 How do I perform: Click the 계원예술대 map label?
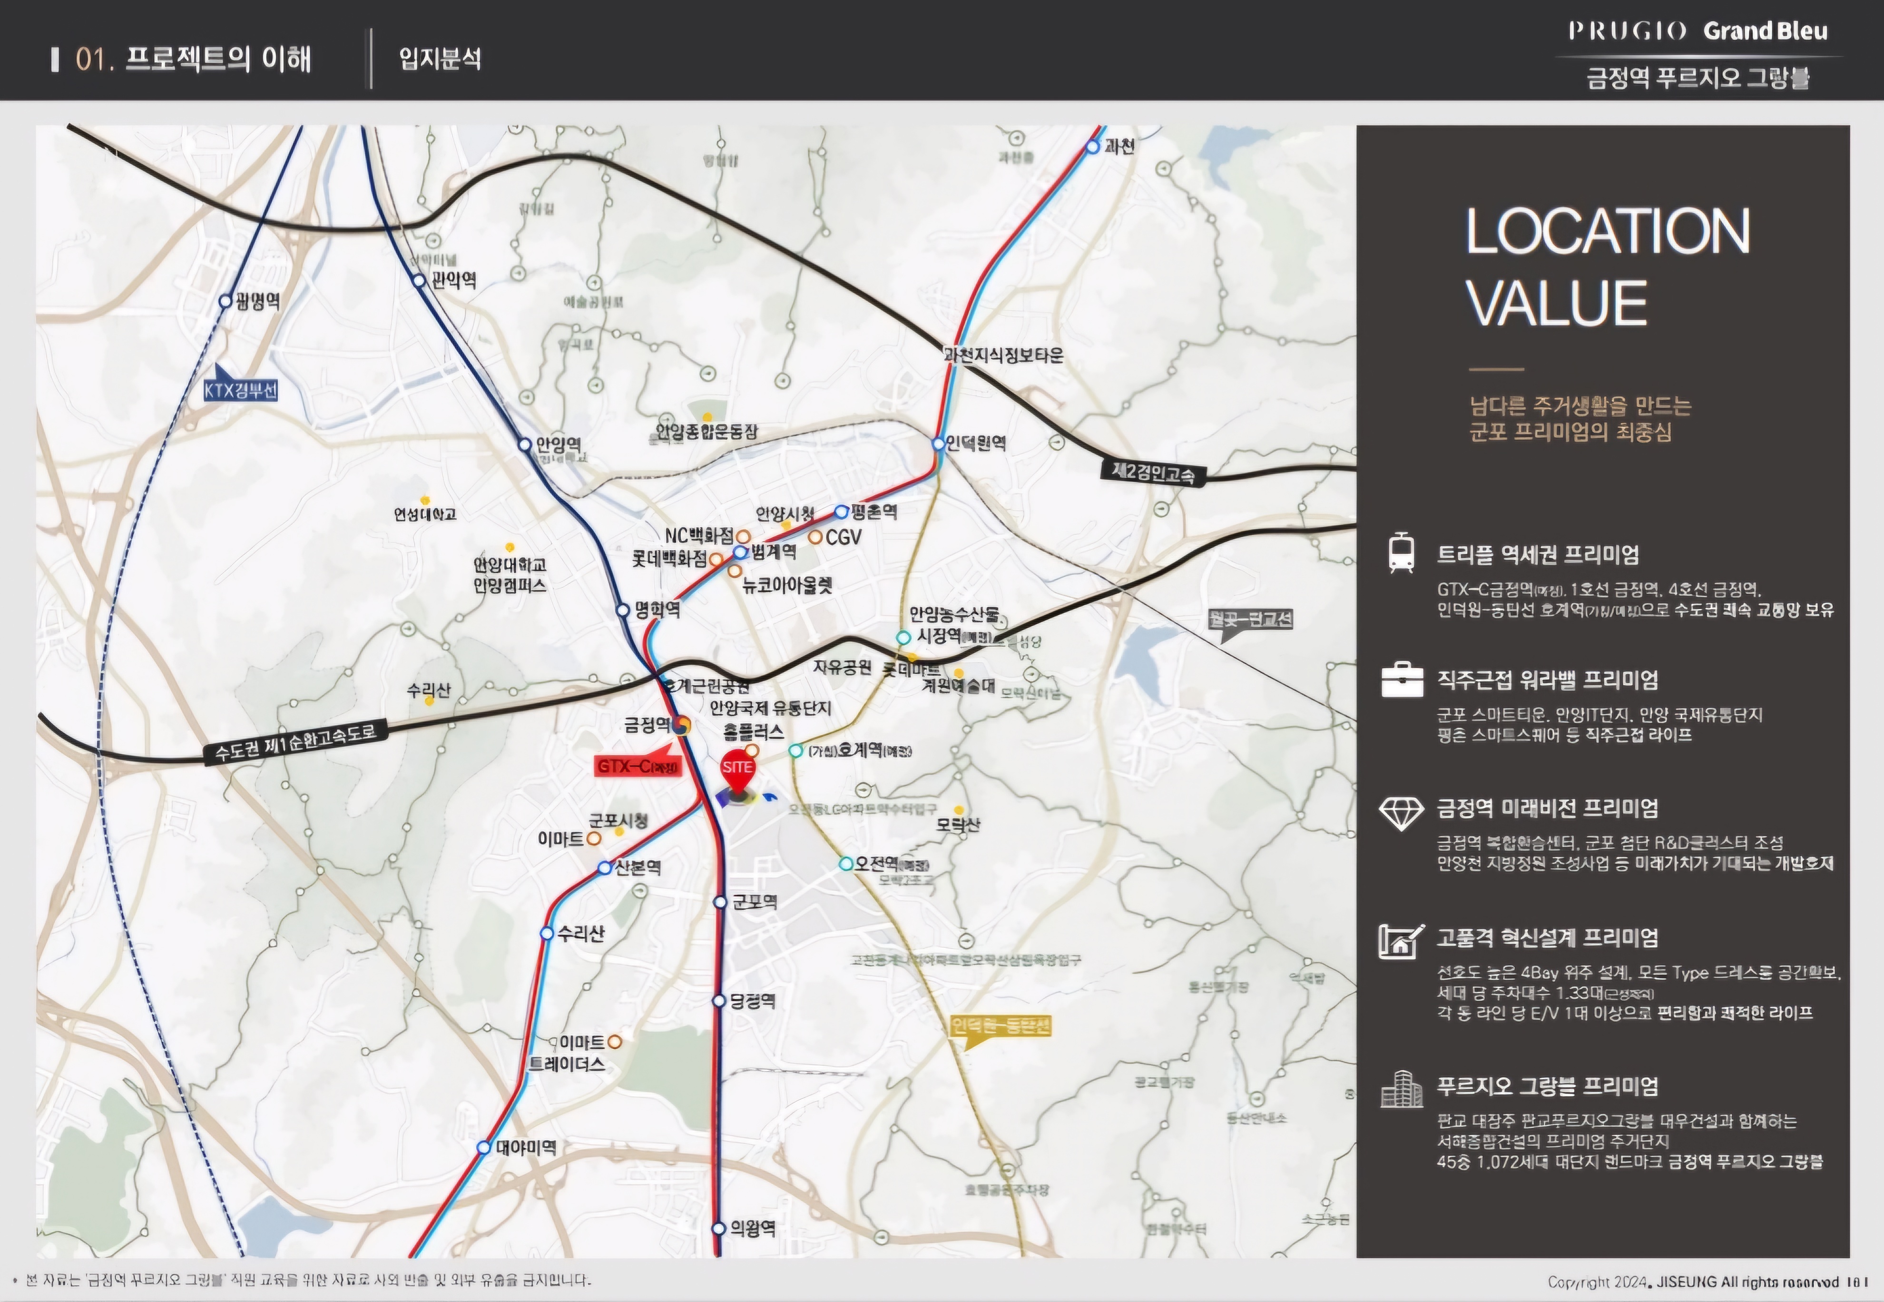(958, 685)
